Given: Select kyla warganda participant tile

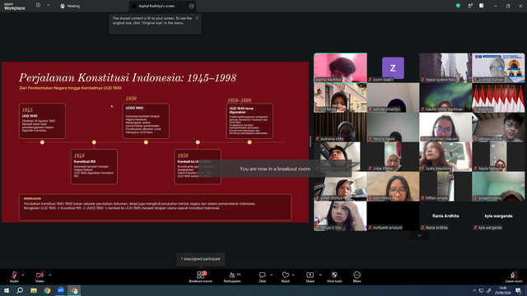Looking at the screenshot, I should (x=498, y=215).
